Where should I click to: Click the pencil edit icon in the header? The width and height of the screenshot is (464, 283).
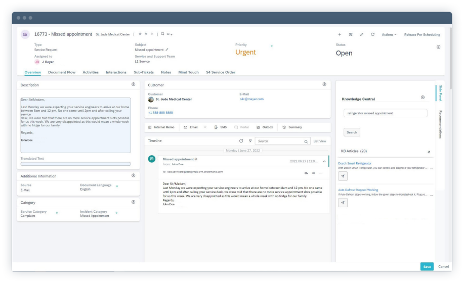point(361,35)
